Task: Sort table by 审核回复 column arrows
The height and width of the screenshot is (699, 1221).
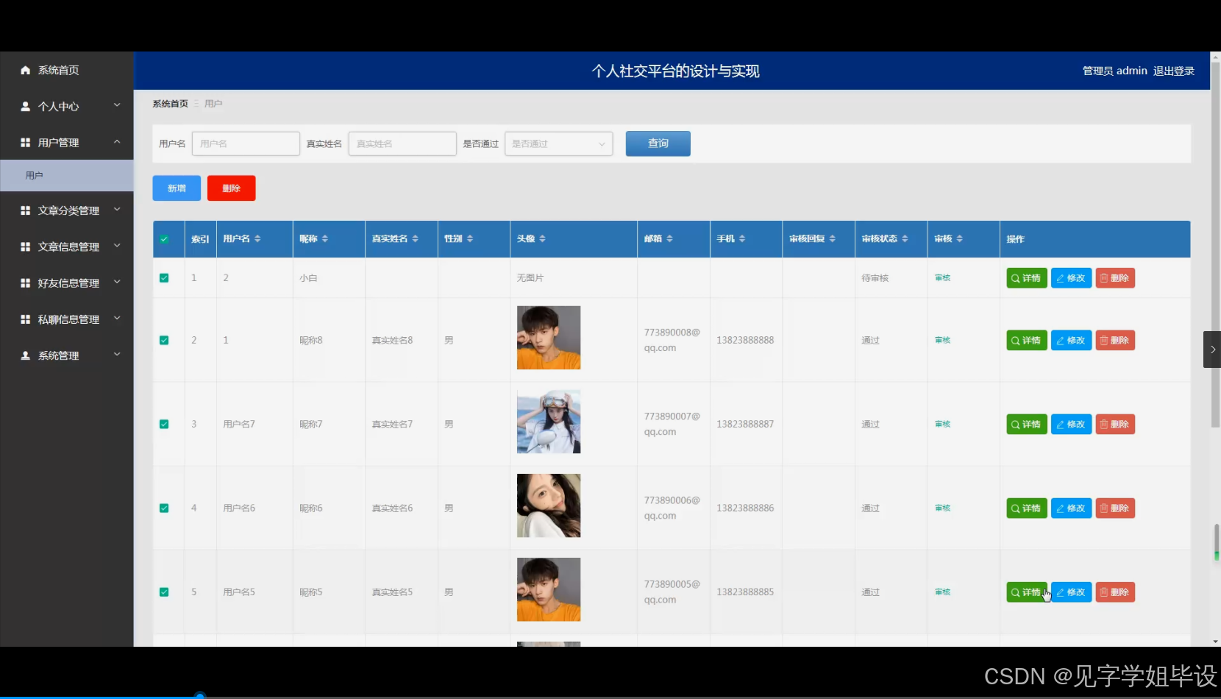Action: pyautogui.click(x=832, y=238)
